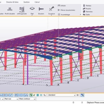Toggle snap to plane layers icon

(x=8, y=95)
